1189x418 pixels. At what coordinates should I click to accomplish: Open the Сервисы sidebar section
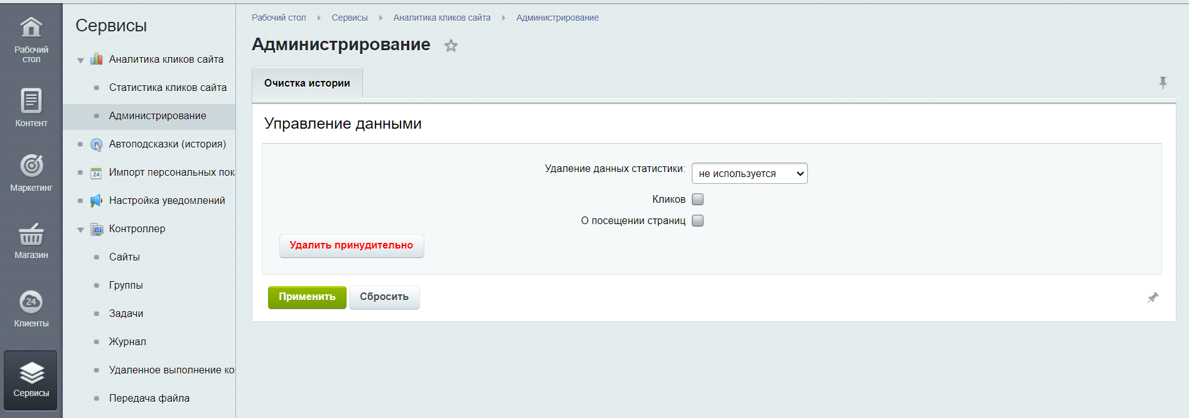point(31,380)
